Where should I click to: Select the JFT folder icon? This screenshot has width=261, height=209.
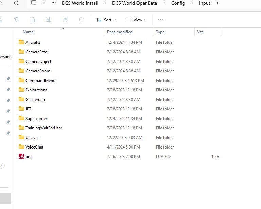coord(21,109)
